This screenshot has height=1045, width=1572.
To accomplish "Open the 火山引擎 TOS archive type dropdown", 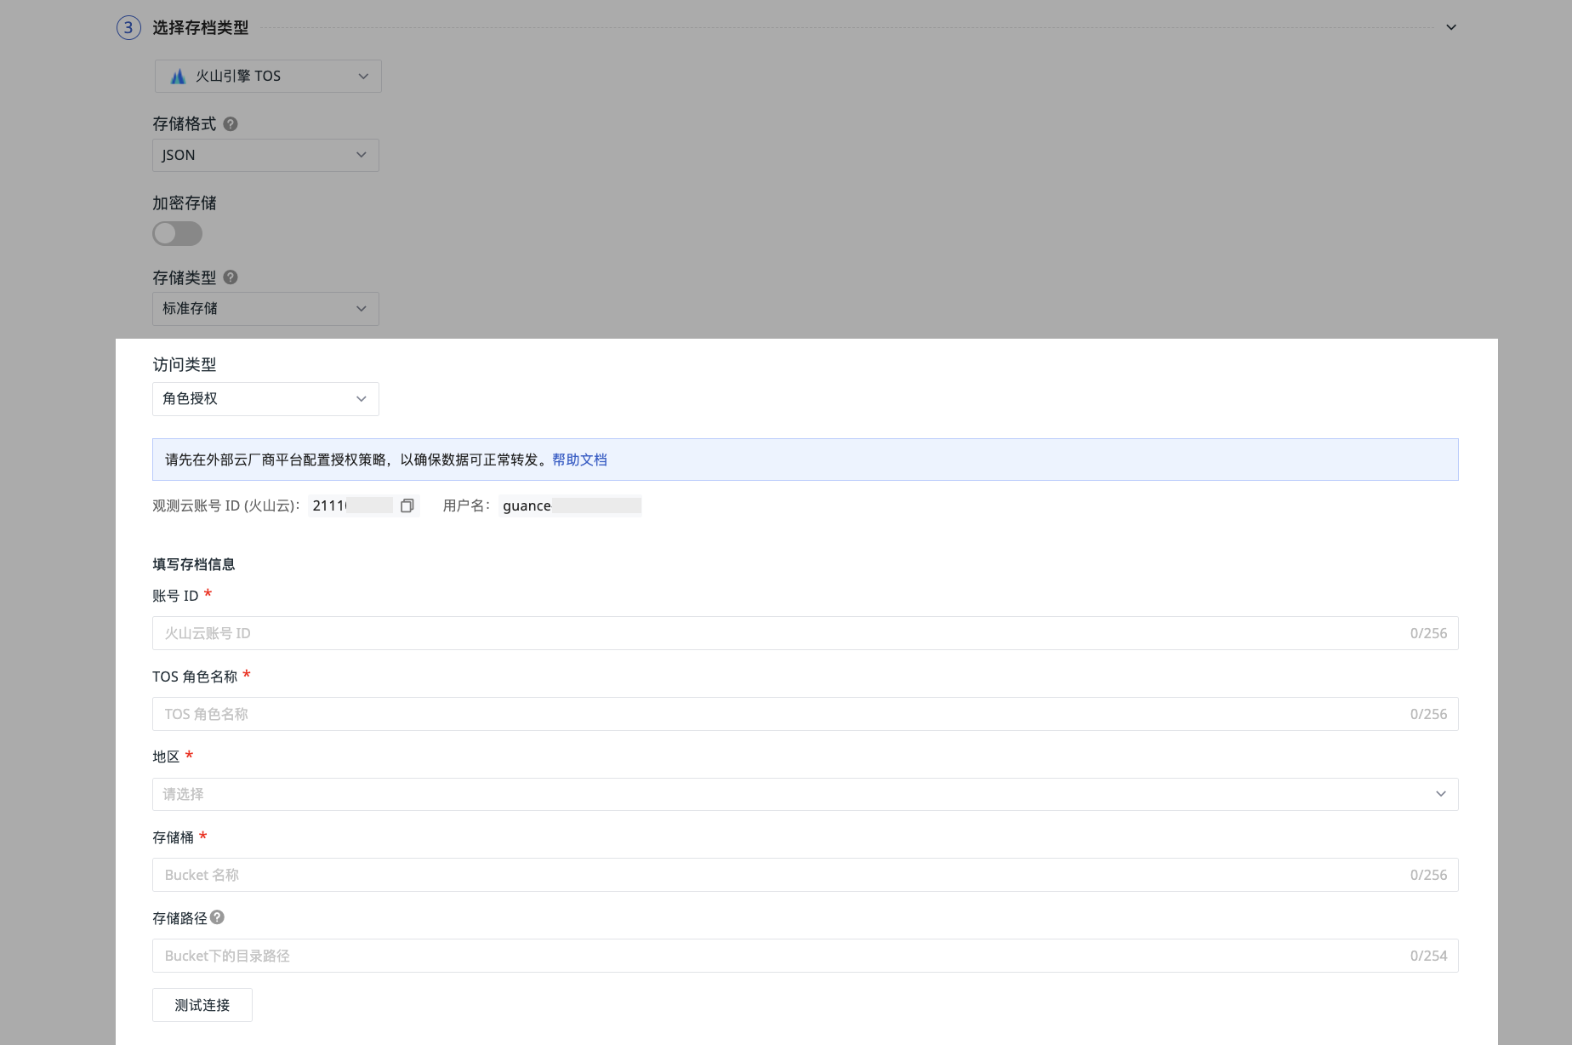I will tap(268, 77).
